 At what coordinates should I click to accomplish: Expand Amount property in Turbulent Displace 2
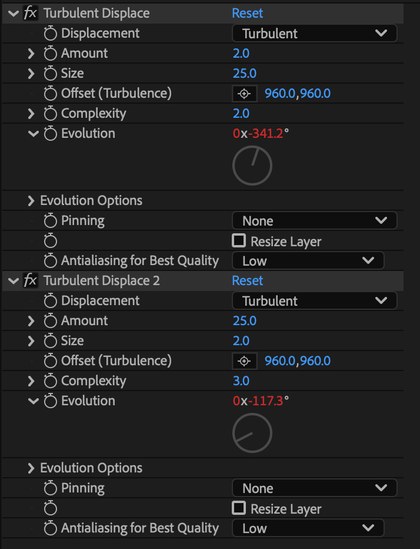[31, 321]
